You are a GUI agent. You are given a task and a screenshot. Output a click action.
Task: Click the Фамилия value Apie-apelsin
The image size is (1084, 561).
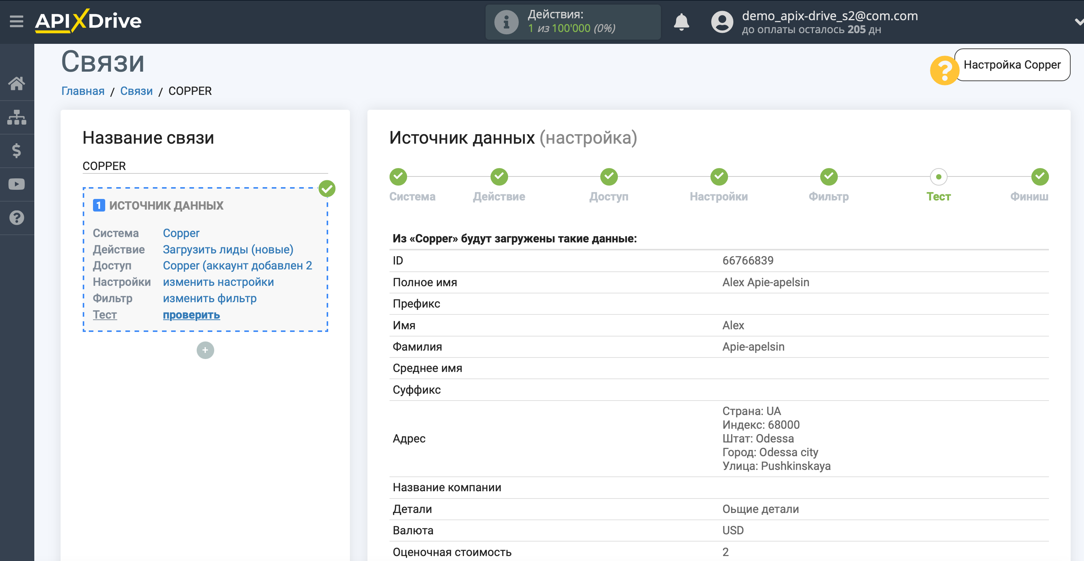coord(753,347)
